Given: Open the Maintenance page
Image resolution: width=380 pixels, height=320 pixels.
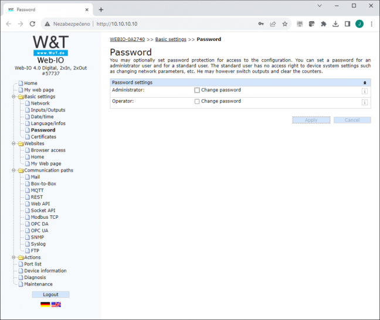Looking at the screenshot, I should (38, 284).
